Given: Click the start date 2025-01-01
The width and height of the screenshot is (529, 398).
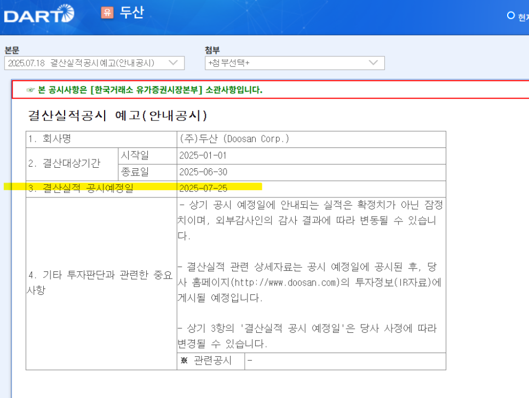Looking at the screenshot, I should click(x=203, y=156).
